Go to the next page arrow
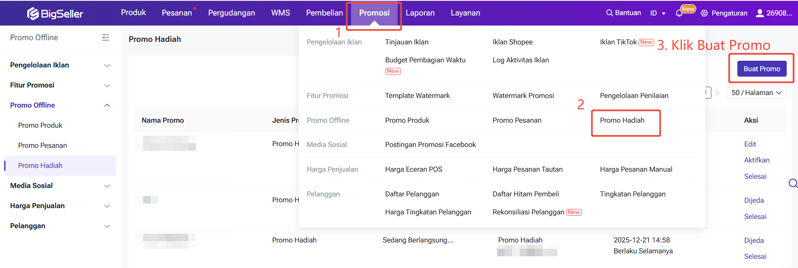This screenshot has height=268, width=798. point(717,93)
